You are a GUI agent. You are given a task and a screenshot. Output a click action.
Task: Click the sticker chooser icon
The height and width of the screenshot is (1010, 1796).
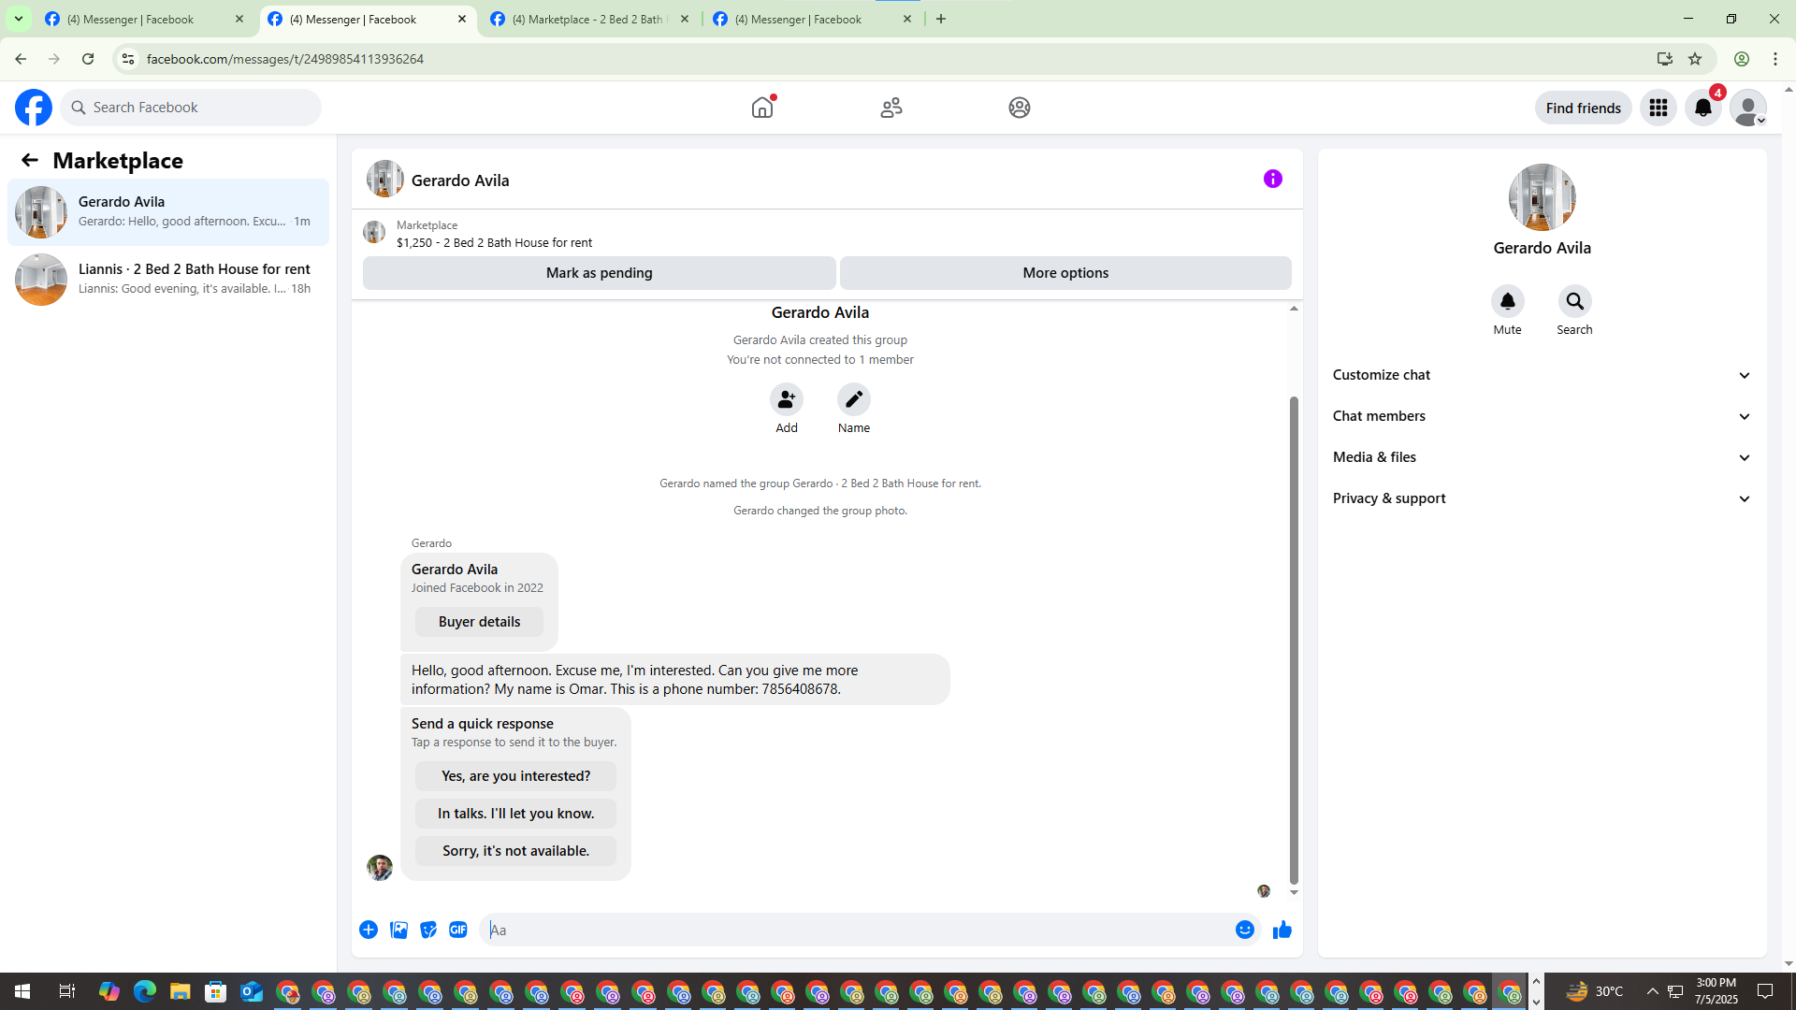click(428, 930)
